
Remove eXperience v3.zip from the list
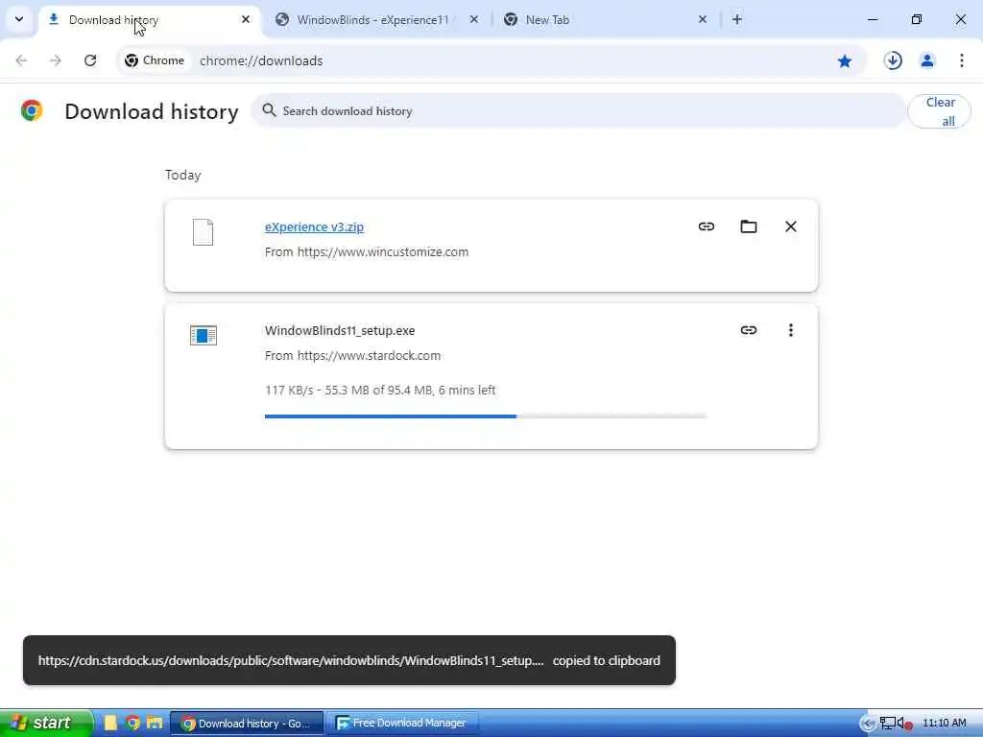791,226
